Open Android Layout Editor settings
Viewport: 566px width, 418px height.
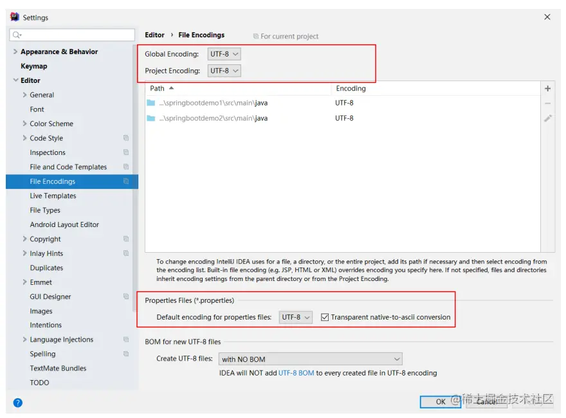[64, 224]
